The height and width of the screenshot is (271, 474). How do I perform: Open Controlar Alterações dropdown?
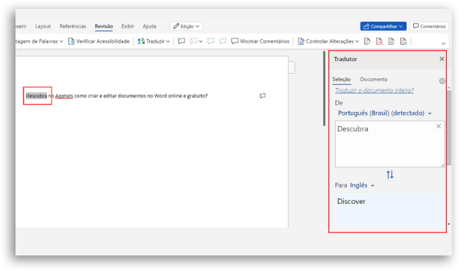tap(328, 41)
